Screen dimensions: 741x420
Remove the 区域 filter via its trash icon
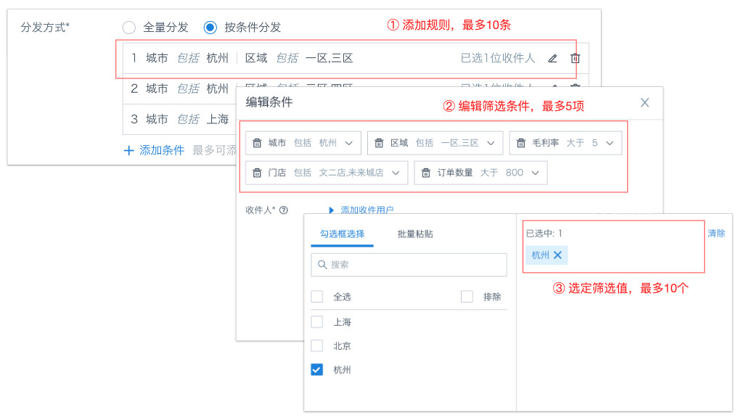pos(379,143)
